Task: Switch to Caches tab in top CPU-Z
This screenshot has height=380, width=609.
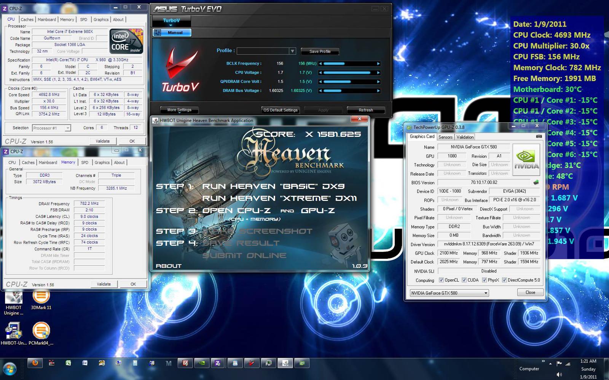Action: tap(27, 19)
